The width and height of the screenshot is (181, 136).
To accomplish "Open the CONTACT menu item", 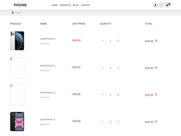I will point(85,5).
